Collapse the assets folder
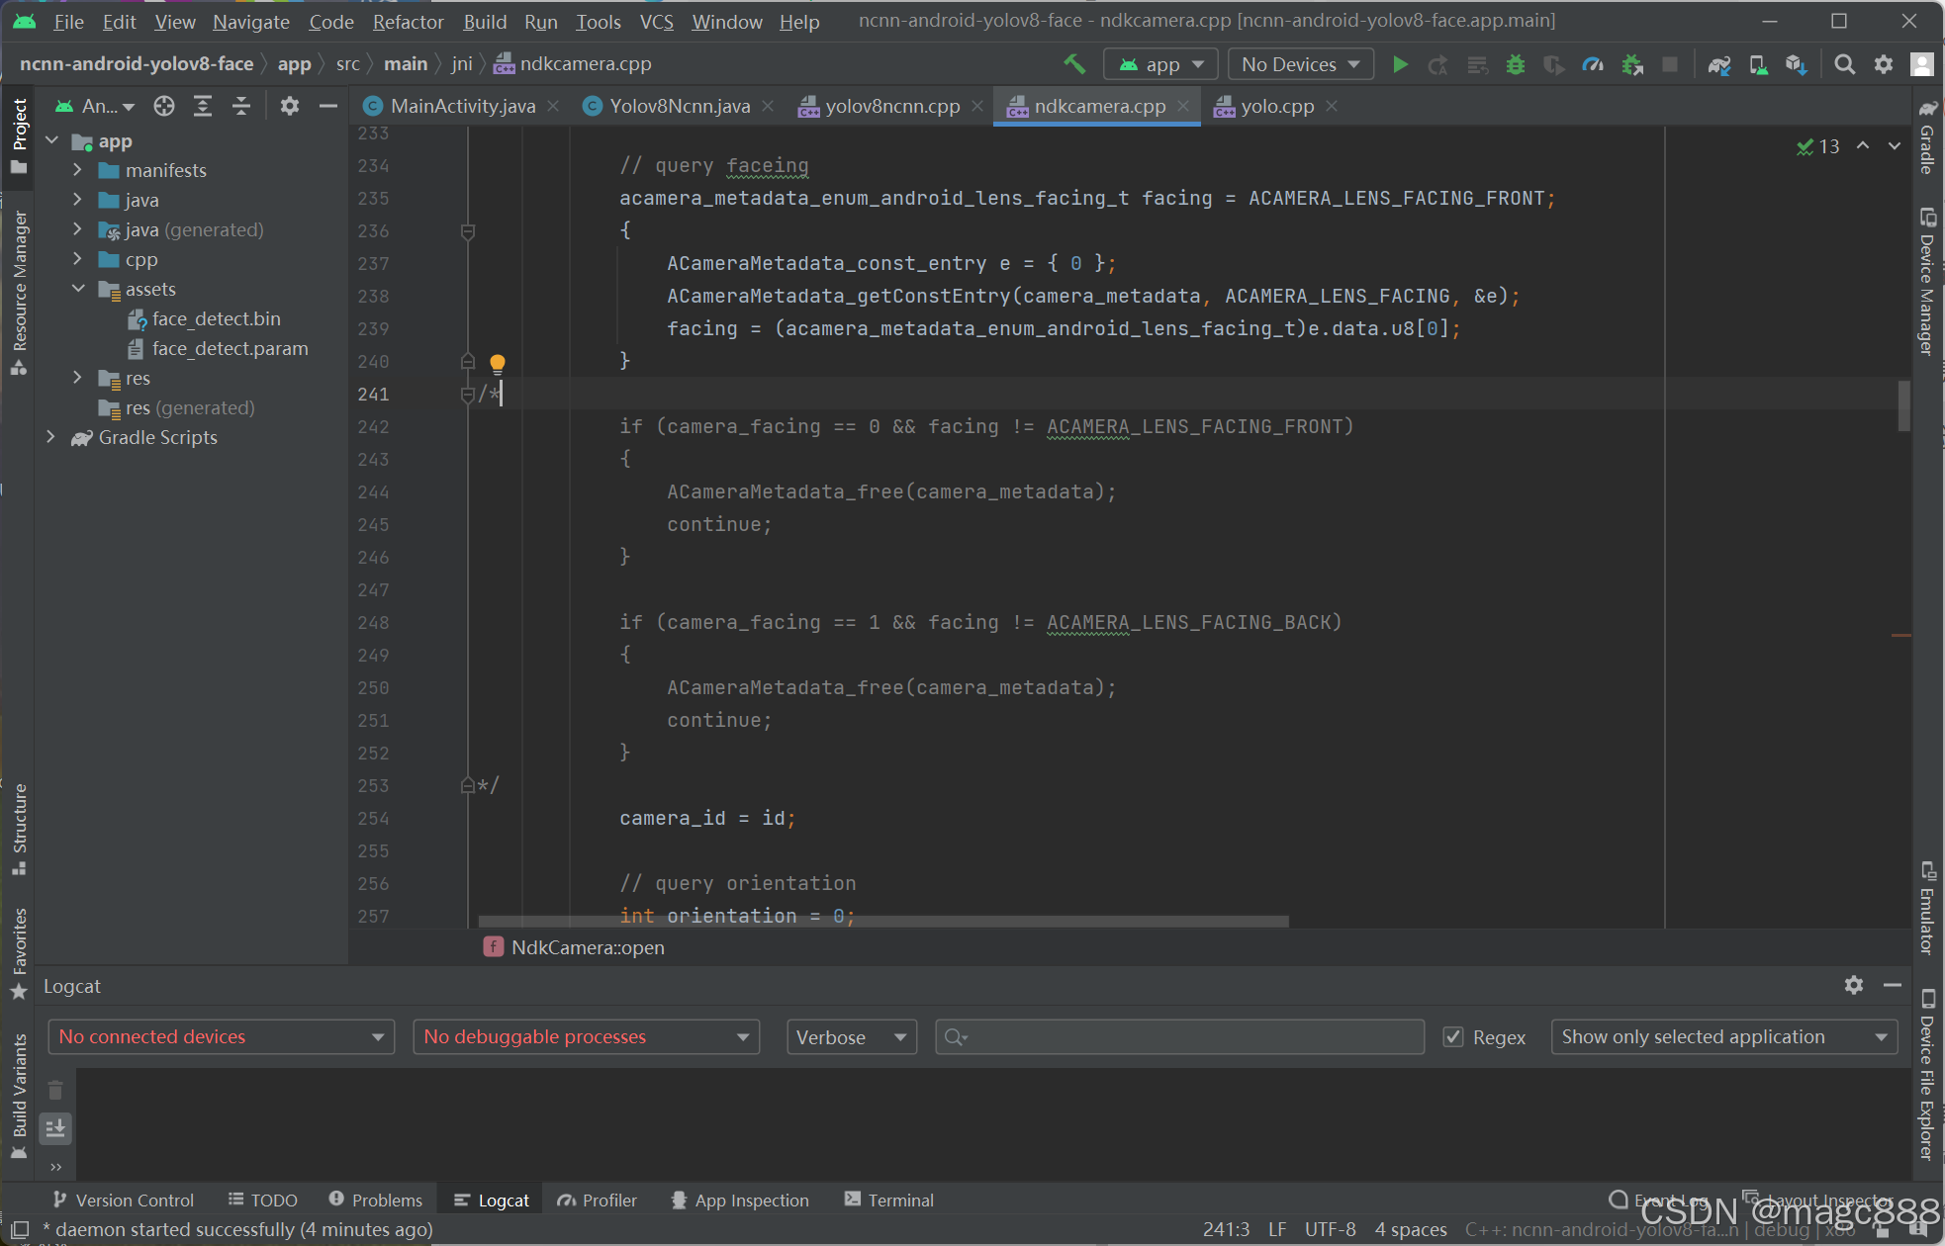 coord(78,289)
